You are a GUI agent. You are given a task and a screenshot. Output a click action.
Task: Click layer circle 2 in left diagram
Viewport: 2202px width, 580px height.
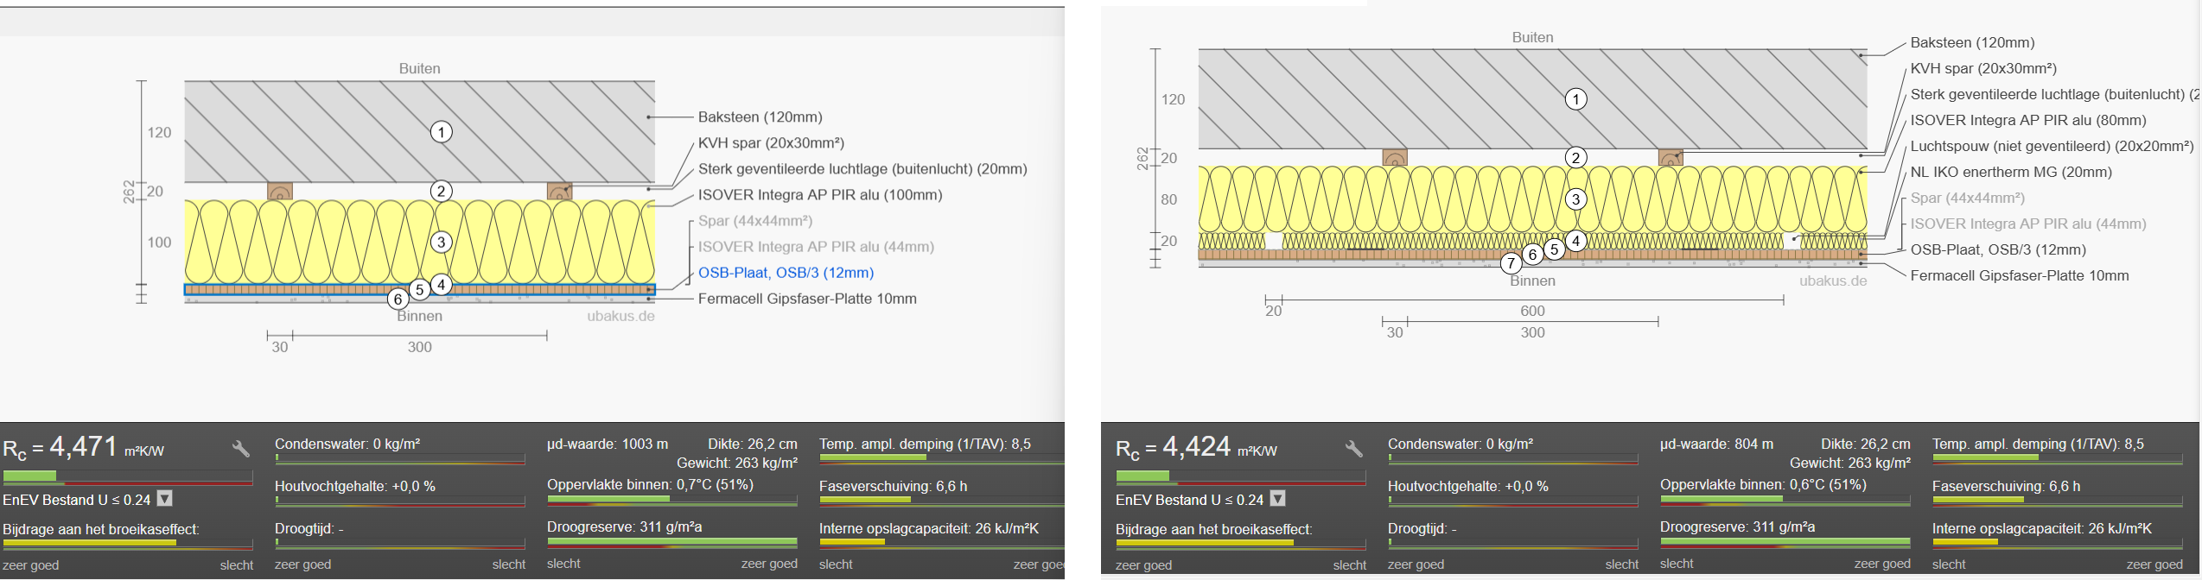tap(442, 191)
